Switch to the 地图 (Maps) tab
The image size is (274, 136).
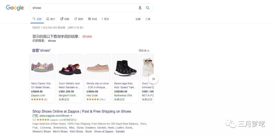65,19
